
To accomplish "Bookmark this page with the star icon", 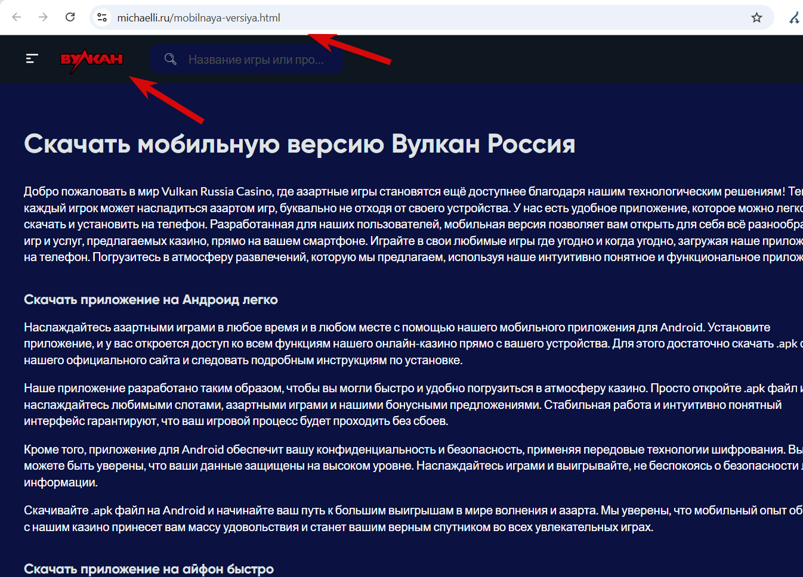I will [x=756, y=17].
